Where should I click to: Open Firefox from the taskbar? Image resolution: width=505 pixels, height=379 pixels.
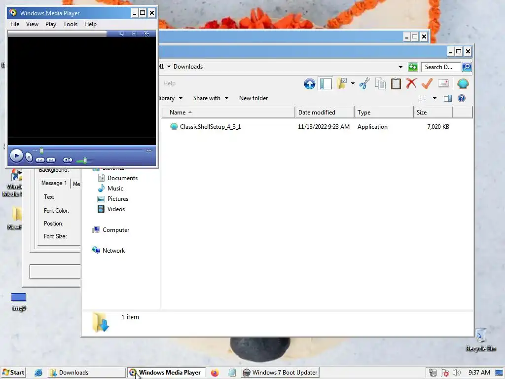pyautogui.click(x=215, y=373)
